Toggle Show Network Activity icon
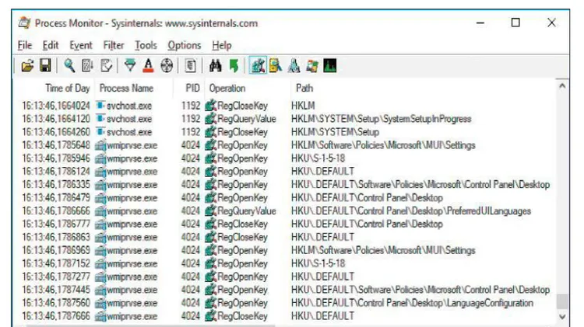 [294, 66]
